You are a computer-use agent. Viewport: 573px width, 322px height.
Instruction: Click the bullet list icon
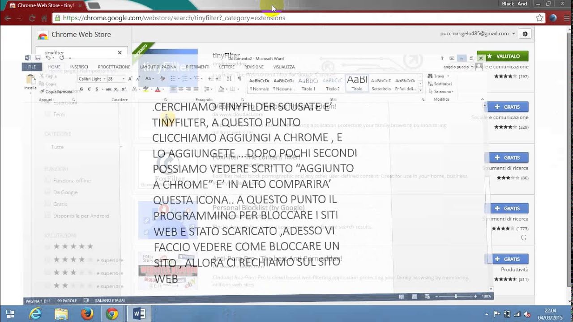click(x=174, y=79)
